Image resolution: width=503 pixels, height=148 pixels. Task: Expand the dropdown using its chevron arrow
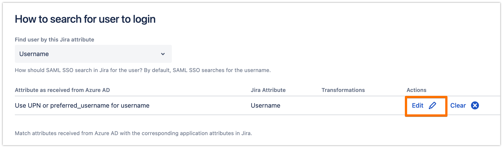pyautogui.click(x=163, y=54)
